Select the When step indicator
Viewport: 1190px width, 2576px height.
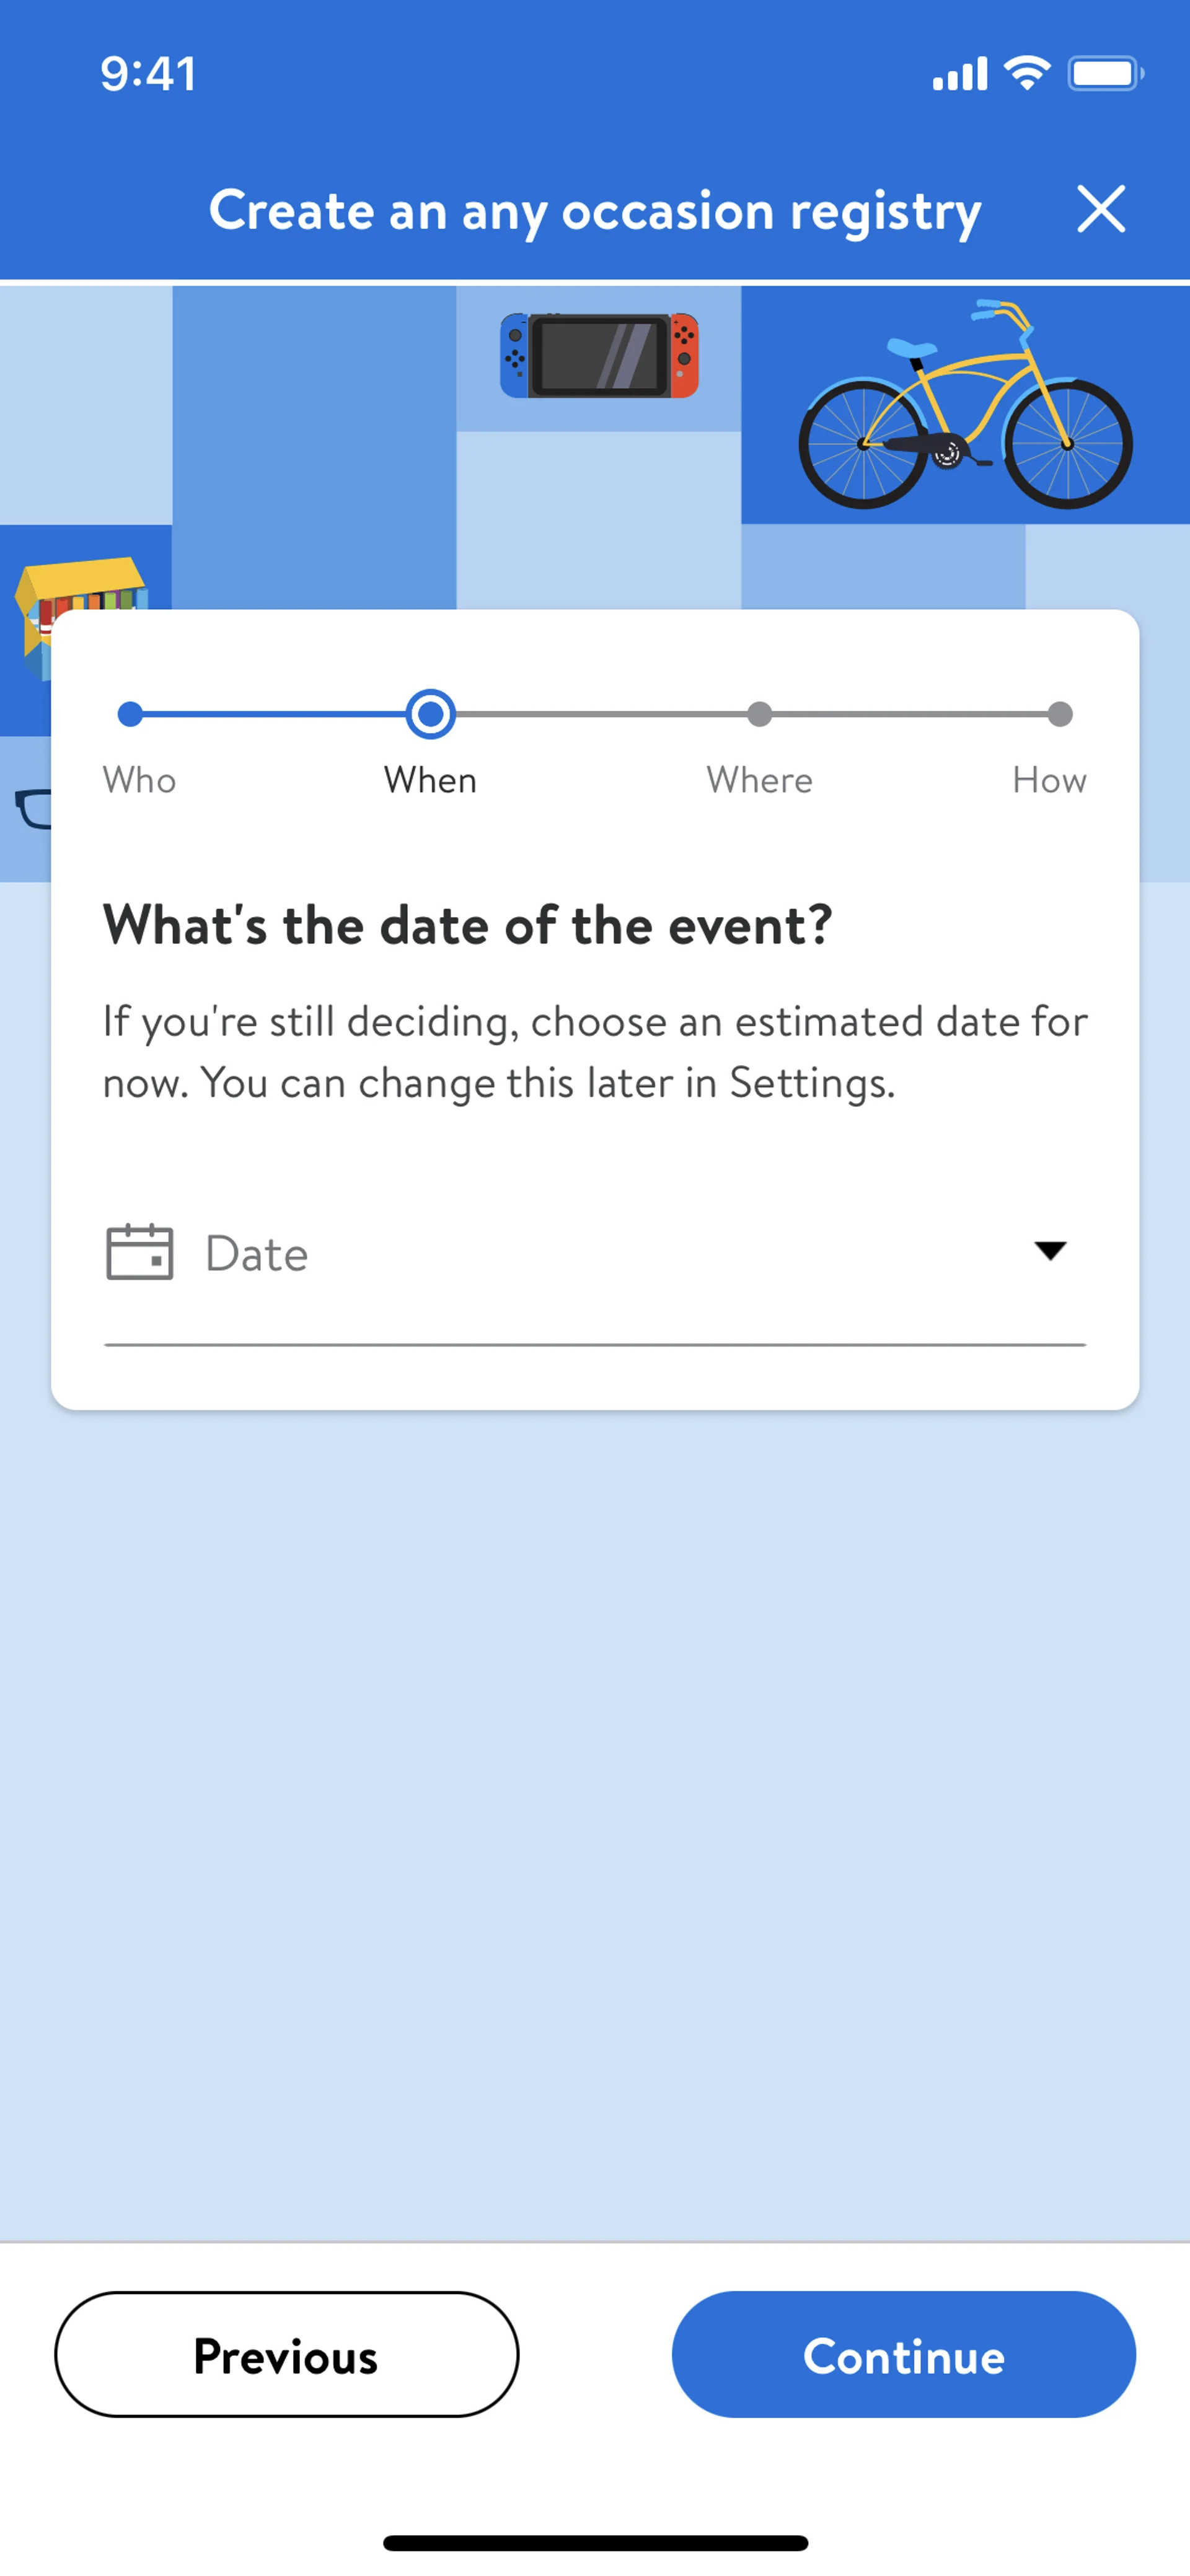click(x=431, y=714)
